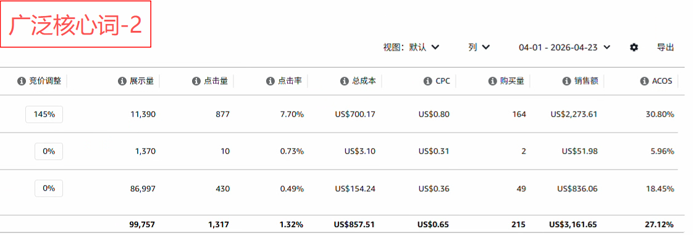This screenshot has width=693, height=235.
Task: Select ACOS value 18.45%
Action: [x=660, y=189]
